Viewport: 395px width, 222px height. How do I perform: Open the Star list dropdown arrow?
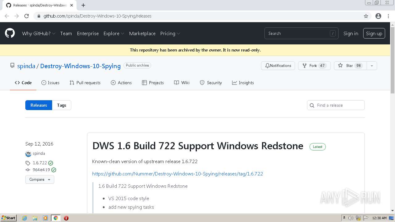click(372, 66)
